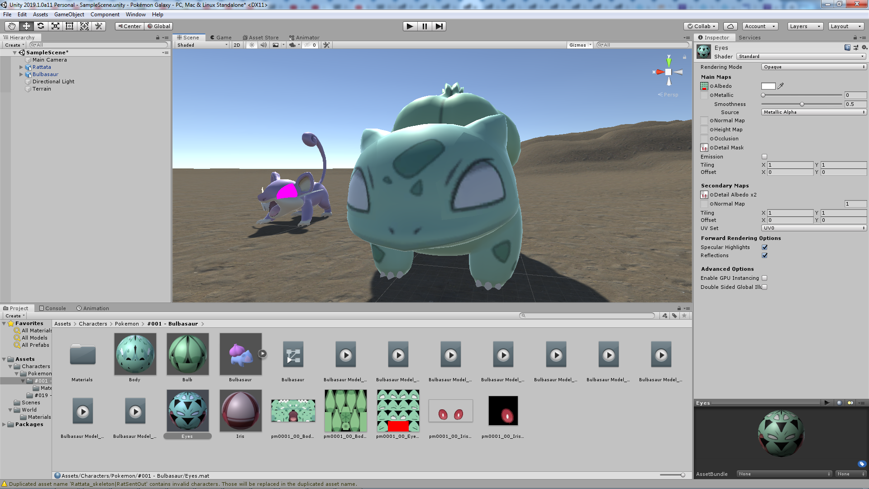Click the Albedo color swatch

pyautogui.click(x=768, y=86)
